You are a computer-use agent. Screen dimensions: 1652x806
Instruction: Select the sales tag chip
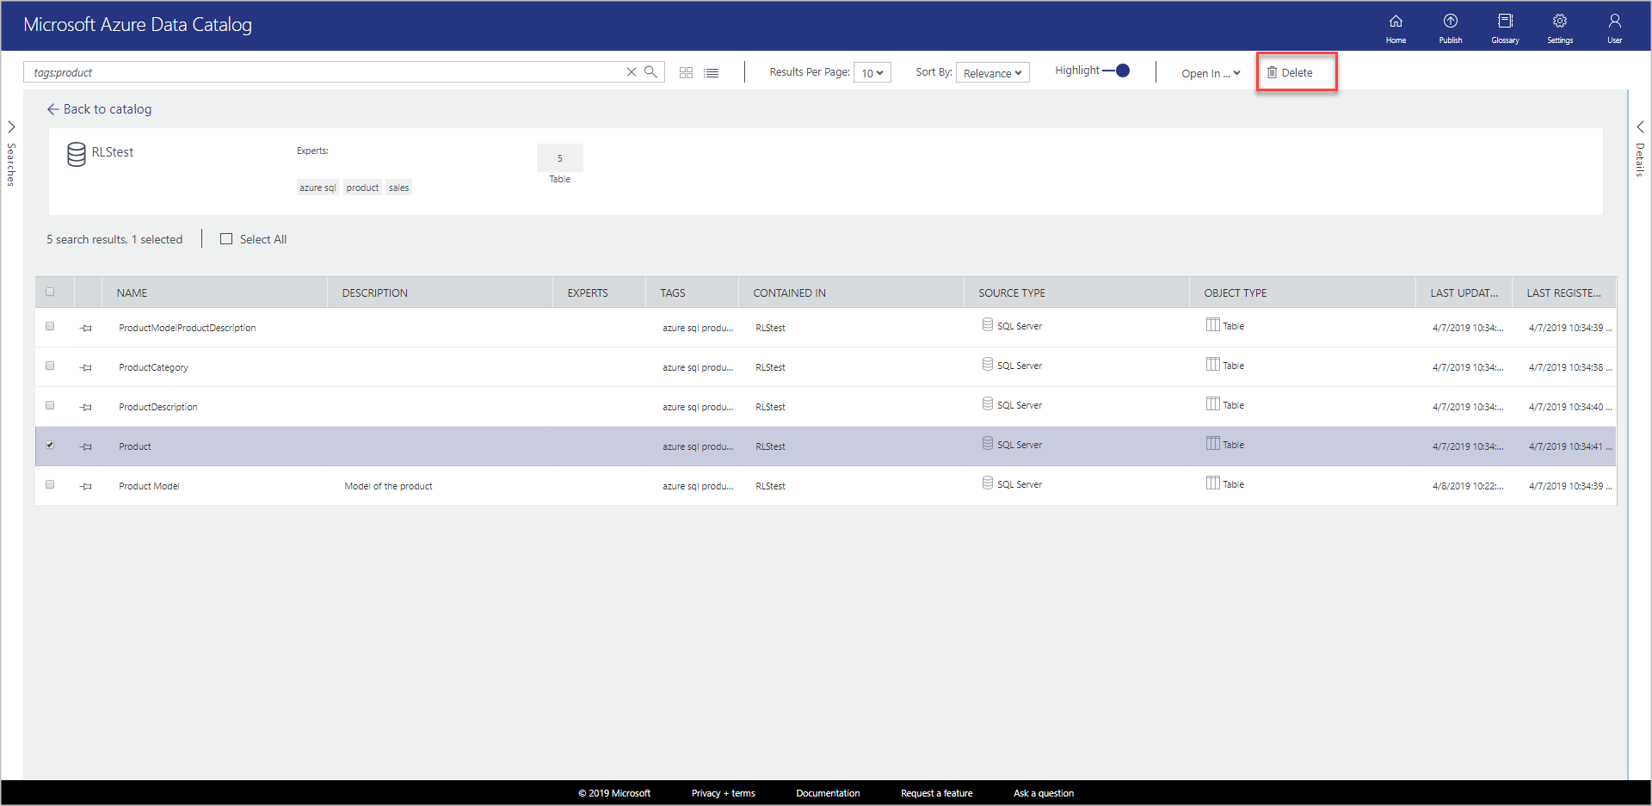click(x=398, y=188)
